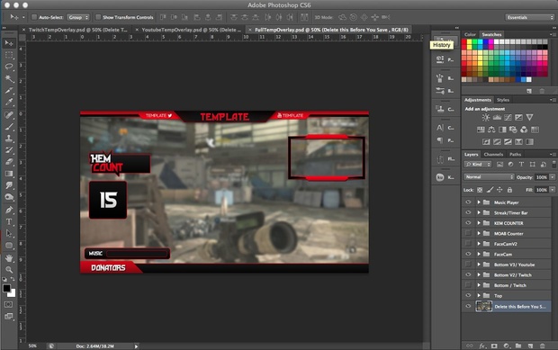Open the Normal blend mode dropdown
Viewport: 558px width, 350px height.
(x=489, y=176)
